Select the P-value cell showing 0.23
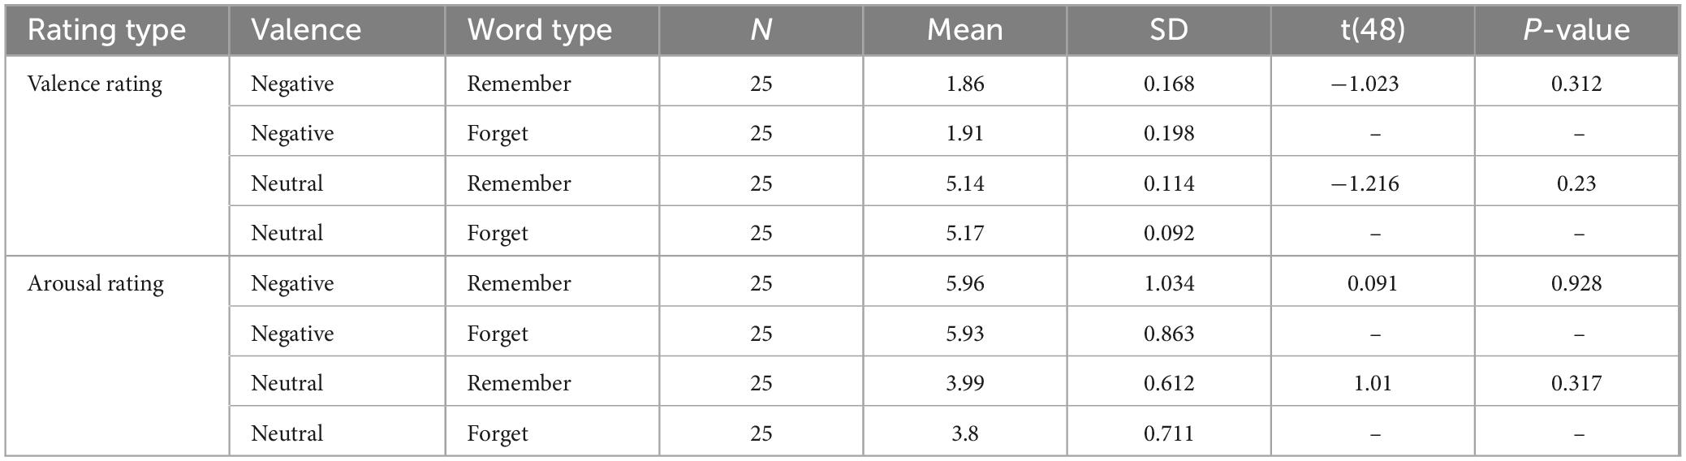 [x=1576, y=183]
